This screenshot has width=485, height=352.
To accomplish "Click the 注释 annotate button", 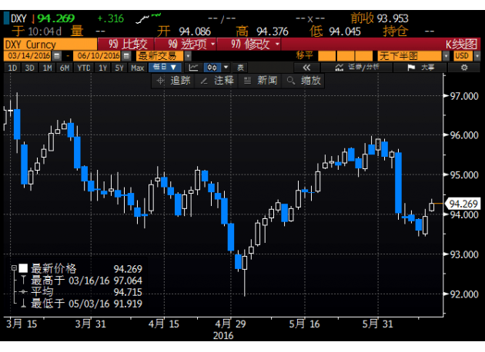I will click(217, 80).
